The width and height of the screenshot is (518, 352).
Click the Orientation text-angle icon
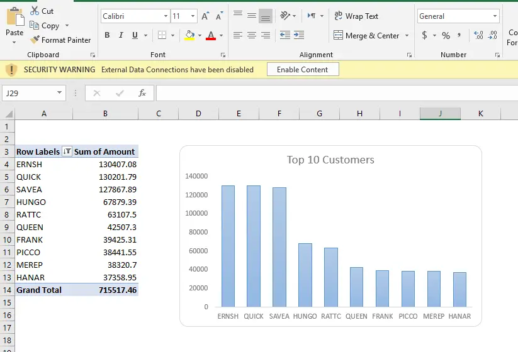(284, 16)
